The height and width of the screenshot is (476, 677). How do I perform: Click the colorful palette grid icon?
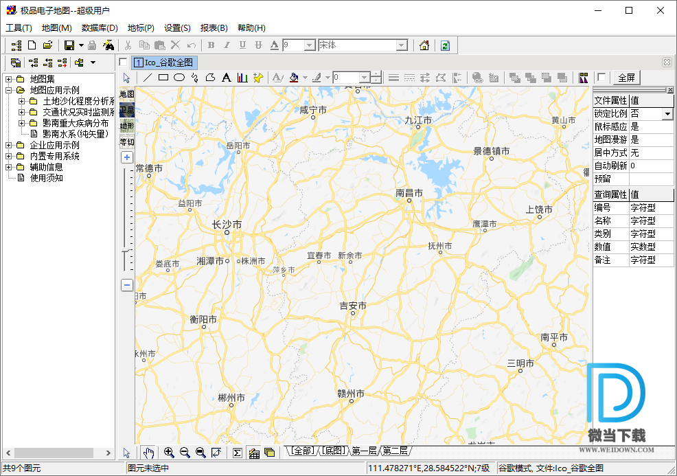point(584,78)
